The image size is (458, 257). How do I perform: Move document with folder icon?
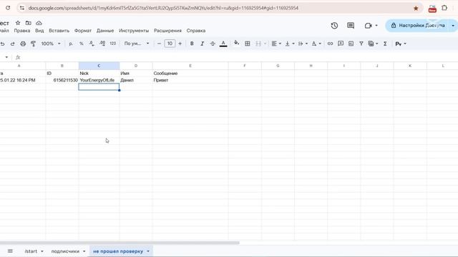pos(29,23)
